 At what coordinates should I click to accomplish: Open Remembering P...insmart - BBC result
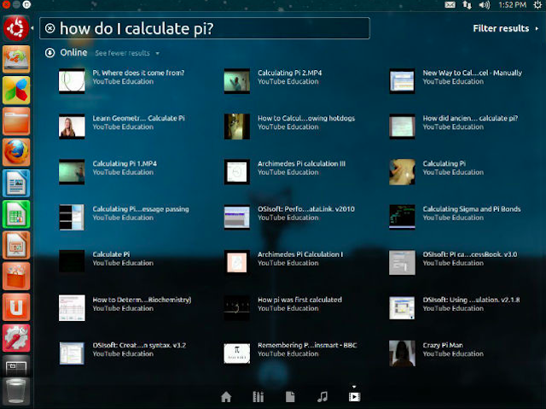(307, 345)
